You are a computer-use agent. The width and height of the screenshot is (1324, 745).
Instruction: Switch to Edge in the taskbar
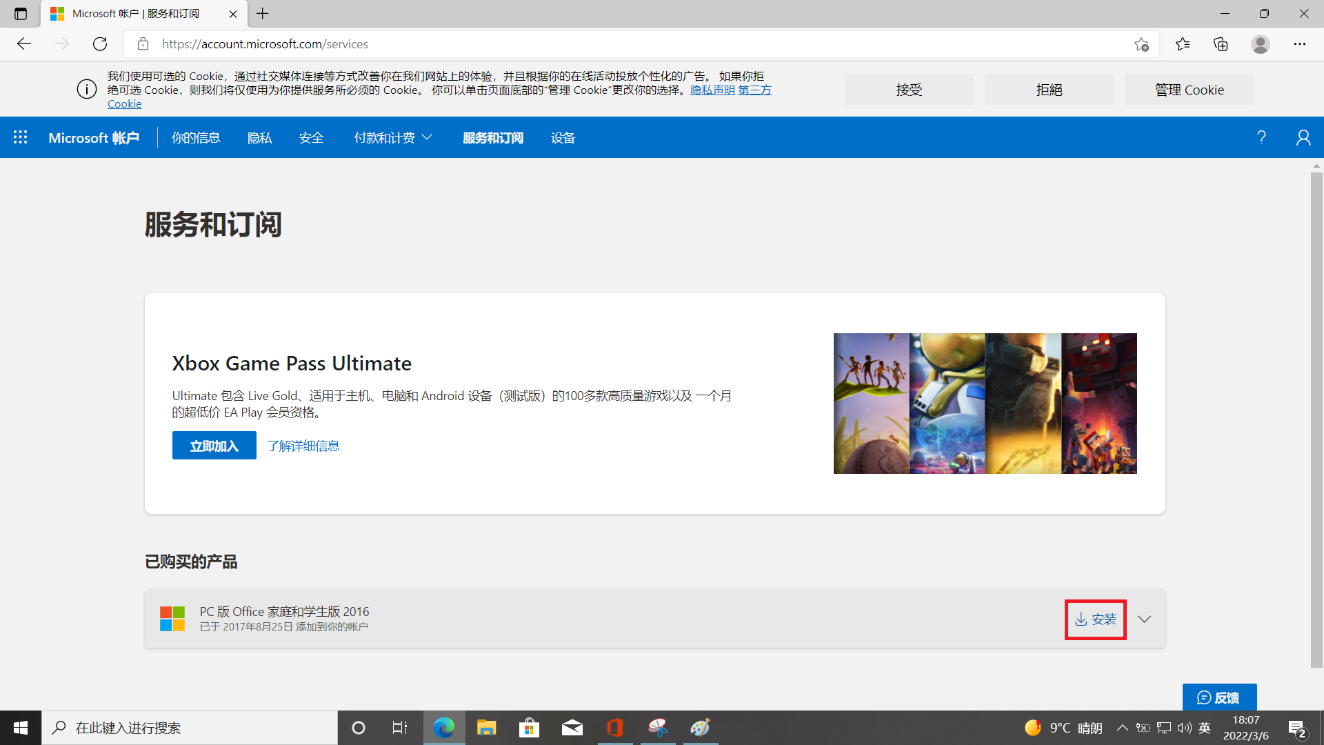(x=444, y=728)
